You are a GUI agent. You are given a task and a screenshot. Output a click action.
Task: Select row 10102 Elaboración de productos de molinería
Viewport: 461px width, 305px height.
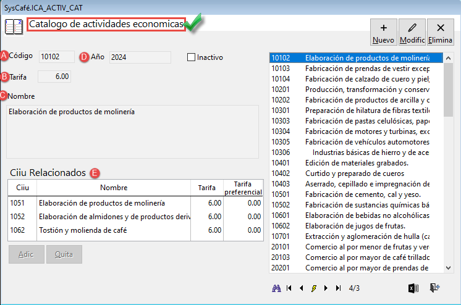(356, 58)
